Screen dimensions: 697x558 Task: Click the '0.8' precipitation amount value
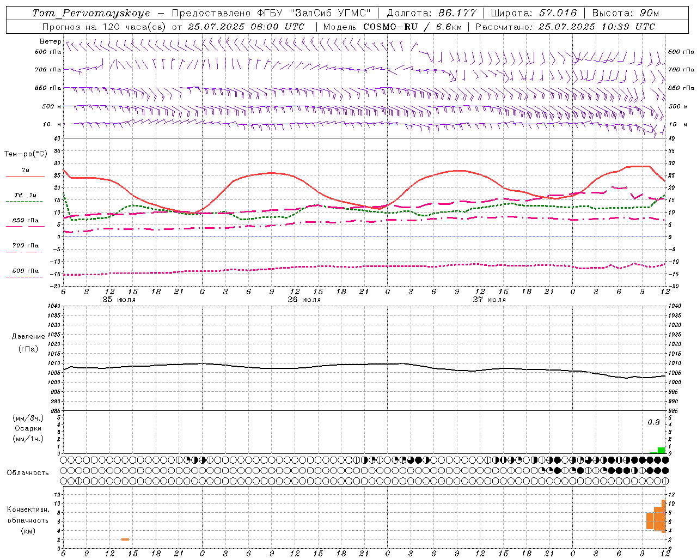[x=653, y=422]
